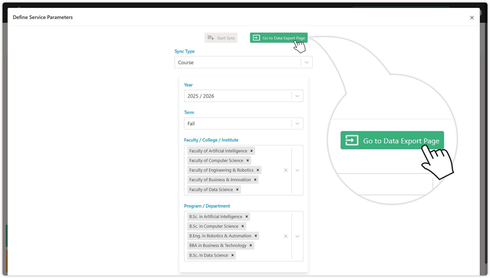
Task: Go to Data Export Page
Action: (x=279, y=38)
